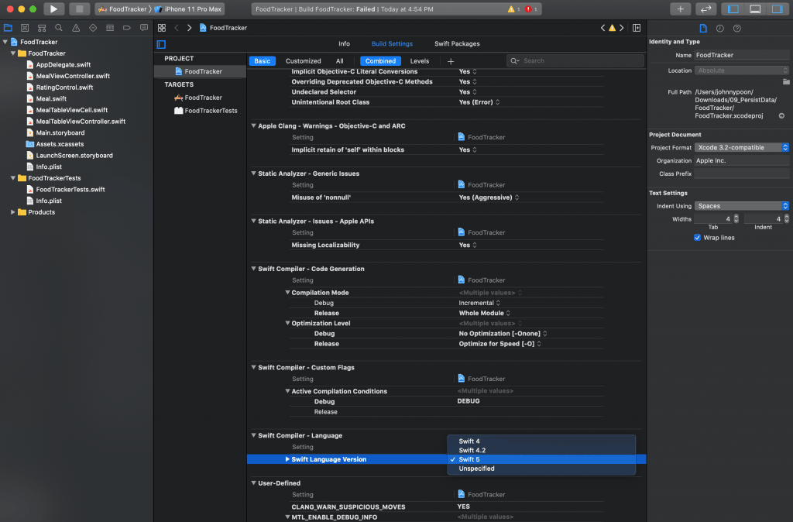Show the Project navigator
Screen dimensions: 793x522
(x=8, y=28)
